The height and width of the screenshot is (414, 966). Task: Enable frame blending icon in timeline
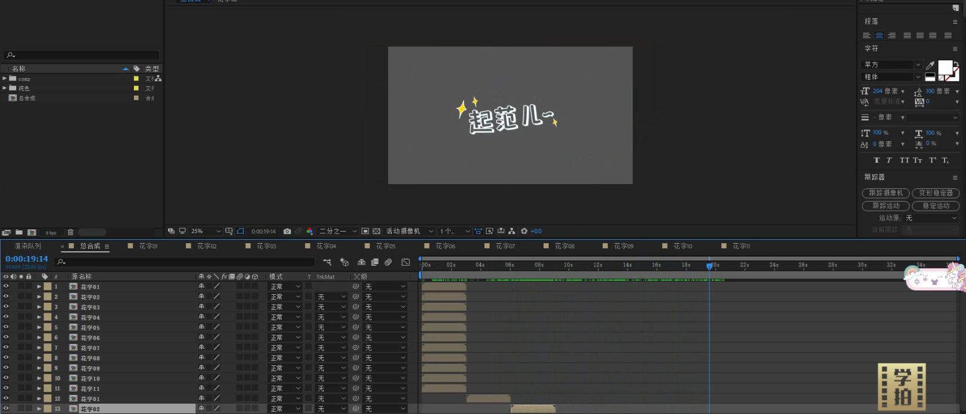click(375, 262)
